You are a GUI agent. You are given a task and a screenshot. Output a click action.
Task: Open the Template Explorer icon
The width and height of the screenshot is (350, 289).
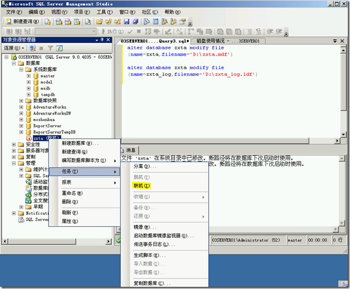coord(173,21)
